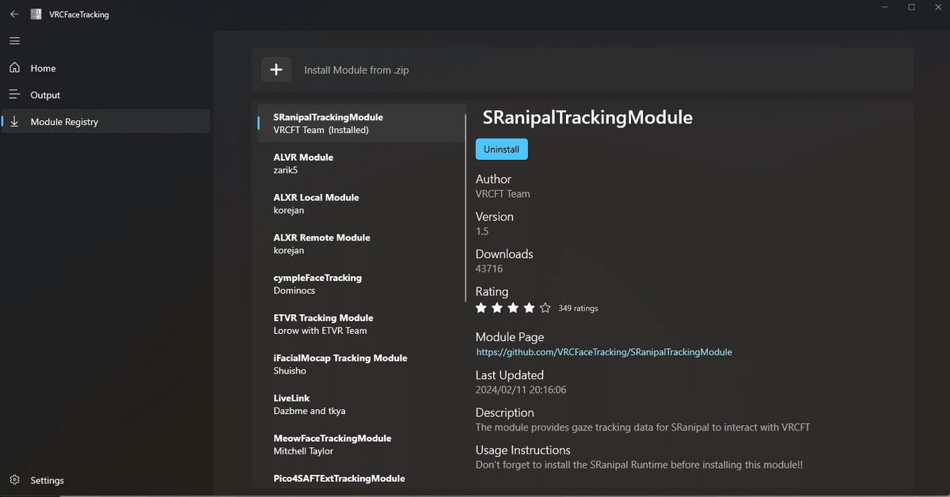Uninstall the SRanipalTrackingModule
The height and width of the screenshot is (497, 950).
click(x=501, y=149)
